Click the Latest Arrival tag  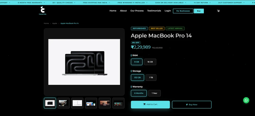click(175, 28)
